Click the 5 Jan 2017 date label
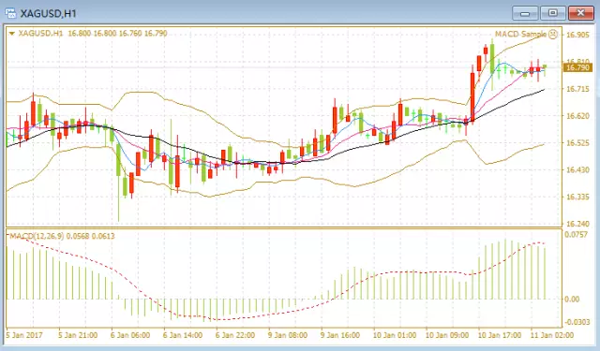Image resolution: width=600 pixels, height=351 pixels. click(25, 335)
